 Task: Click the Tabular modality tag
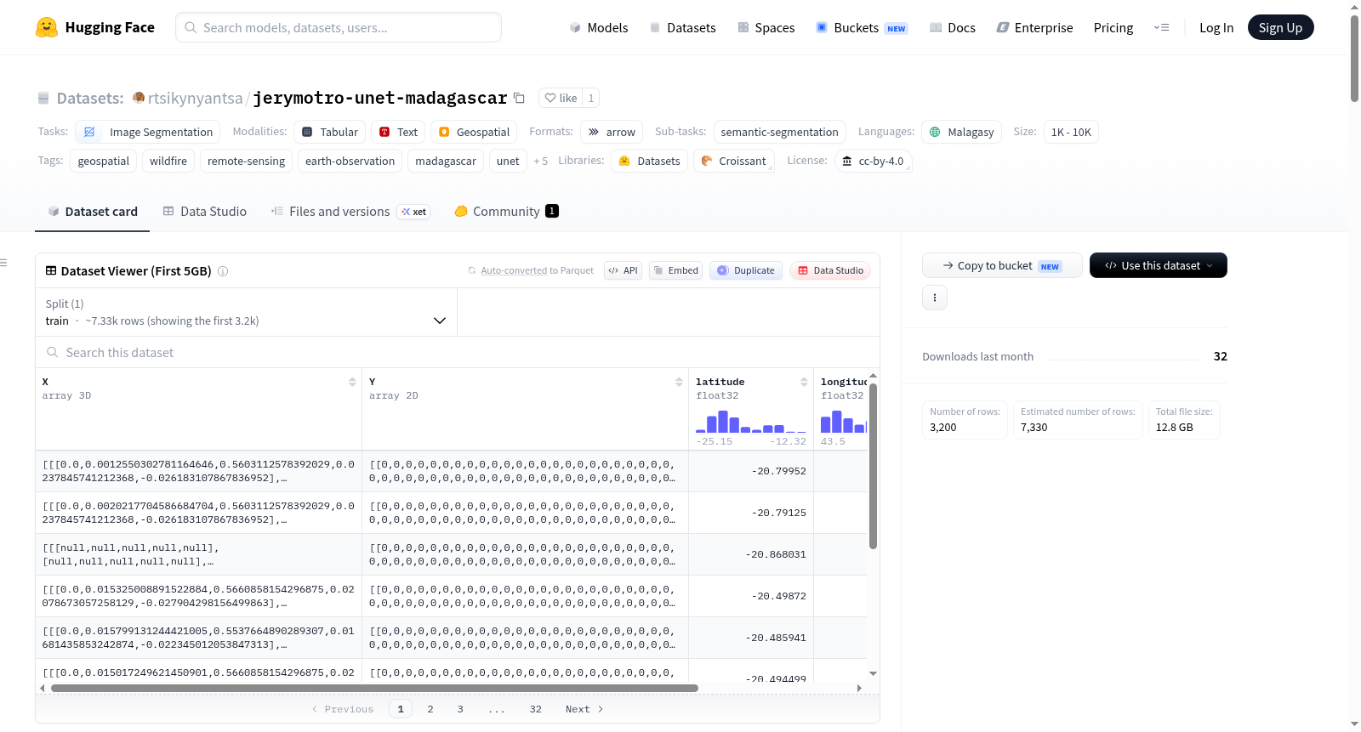(330, 132)
